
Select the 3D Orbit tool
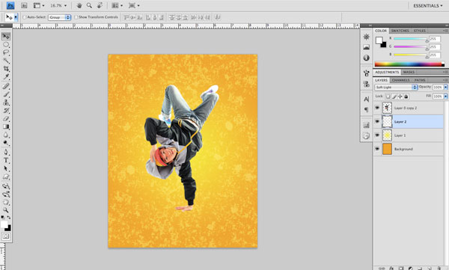point(6,194)
